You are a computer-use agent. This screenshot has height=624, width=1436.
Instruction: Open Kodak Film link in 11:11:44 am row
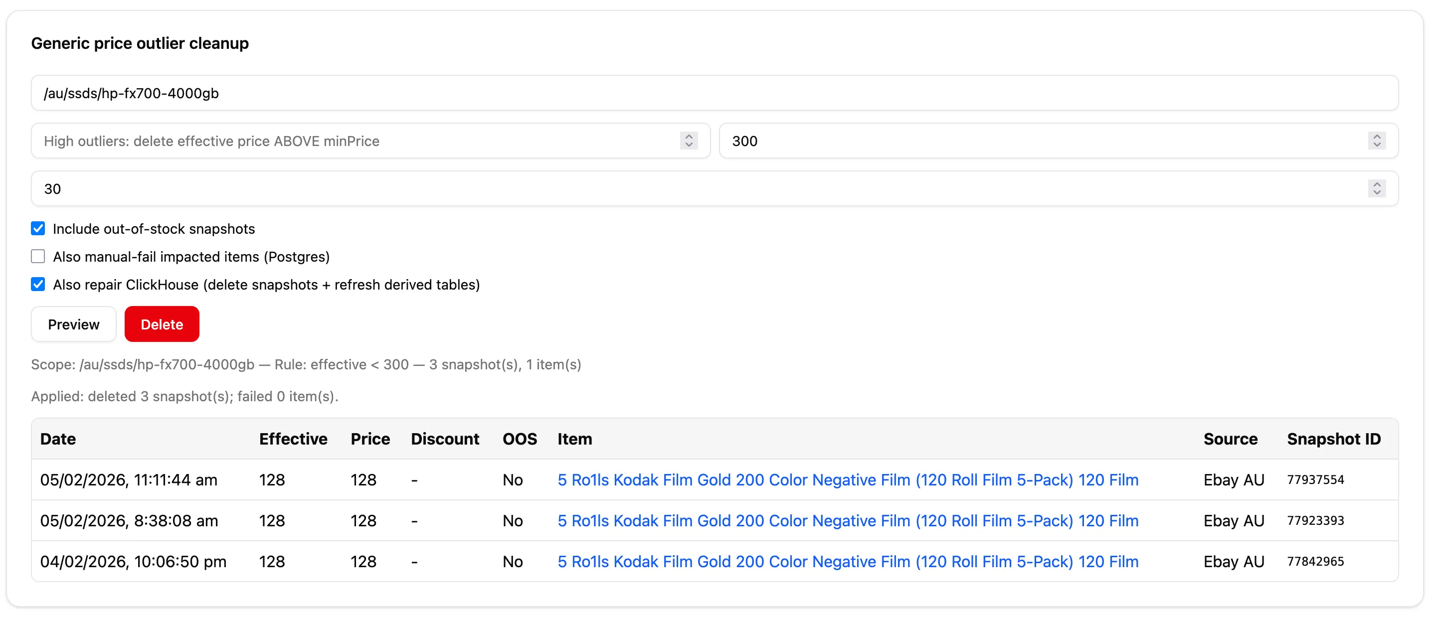pos(847,479)
